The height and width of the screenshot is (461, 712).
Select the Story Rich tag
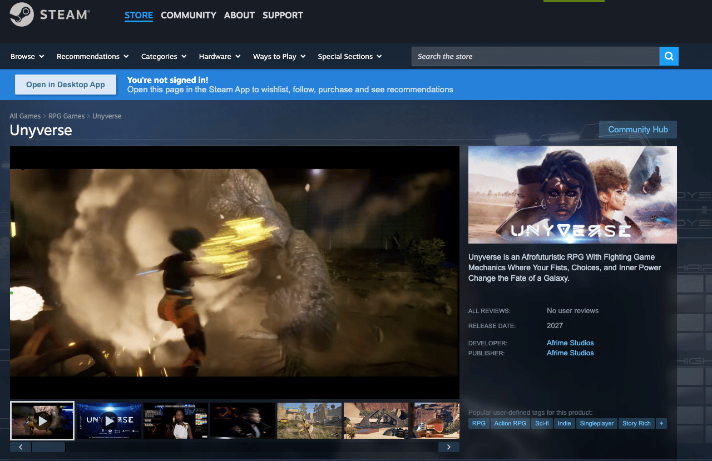[637, 423]
